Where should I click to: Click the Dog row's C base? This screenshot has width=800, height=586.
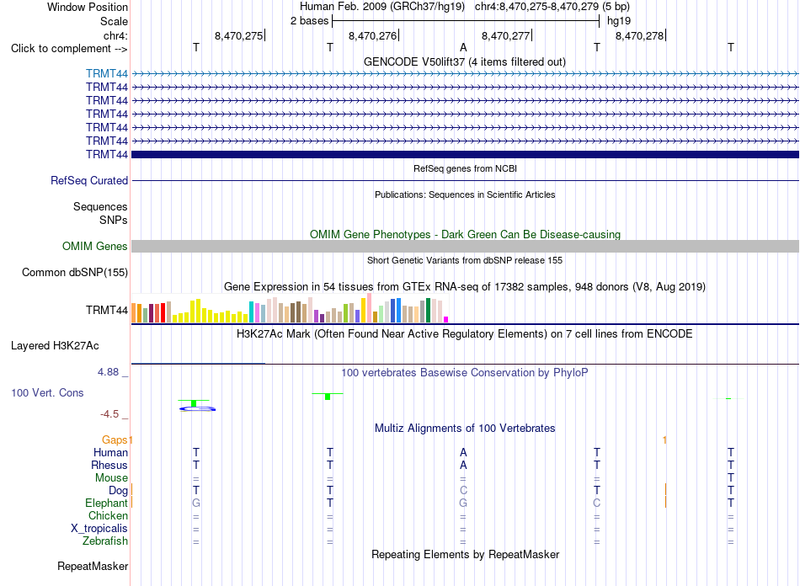point(463,490)
